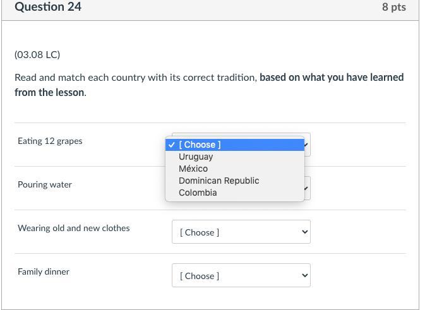Click the "Eating 12 grapes" tradition label
The width and height of the screenshot is (425, 310).
click(x=50, y=141)
